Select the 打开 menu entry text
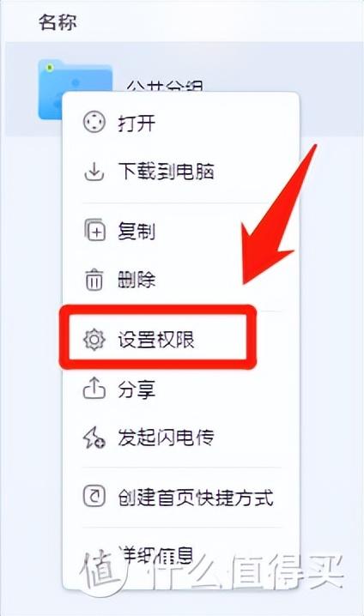 (136, 123)
